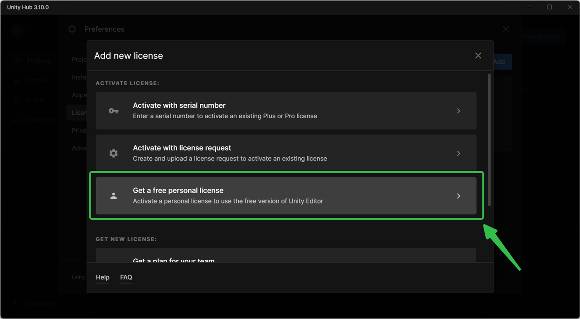Open the FAQ link

[x=126, y=277]
